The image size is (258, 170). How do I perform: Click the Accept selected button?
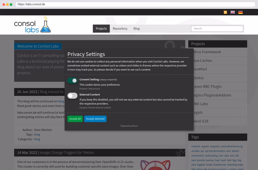click(x=95, y=119)
